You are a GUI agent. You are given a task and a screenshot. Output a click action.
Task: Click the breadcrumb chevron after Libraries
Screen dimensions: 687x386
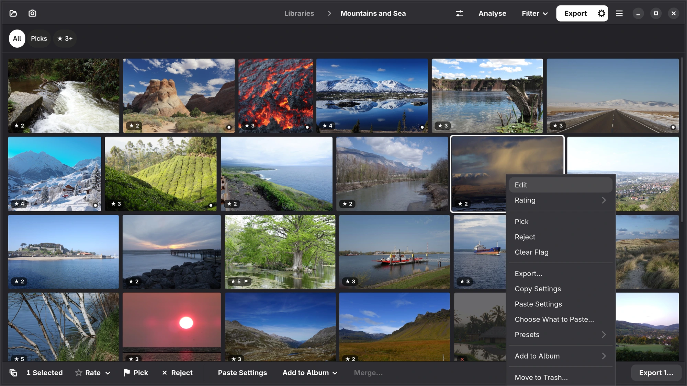(329, 13)
